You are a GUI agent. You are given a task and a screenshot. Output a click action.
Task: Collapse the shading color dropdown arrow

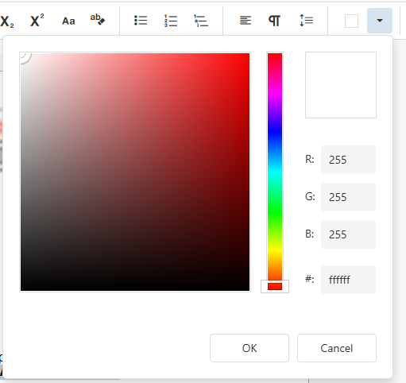tap(380, 21)
